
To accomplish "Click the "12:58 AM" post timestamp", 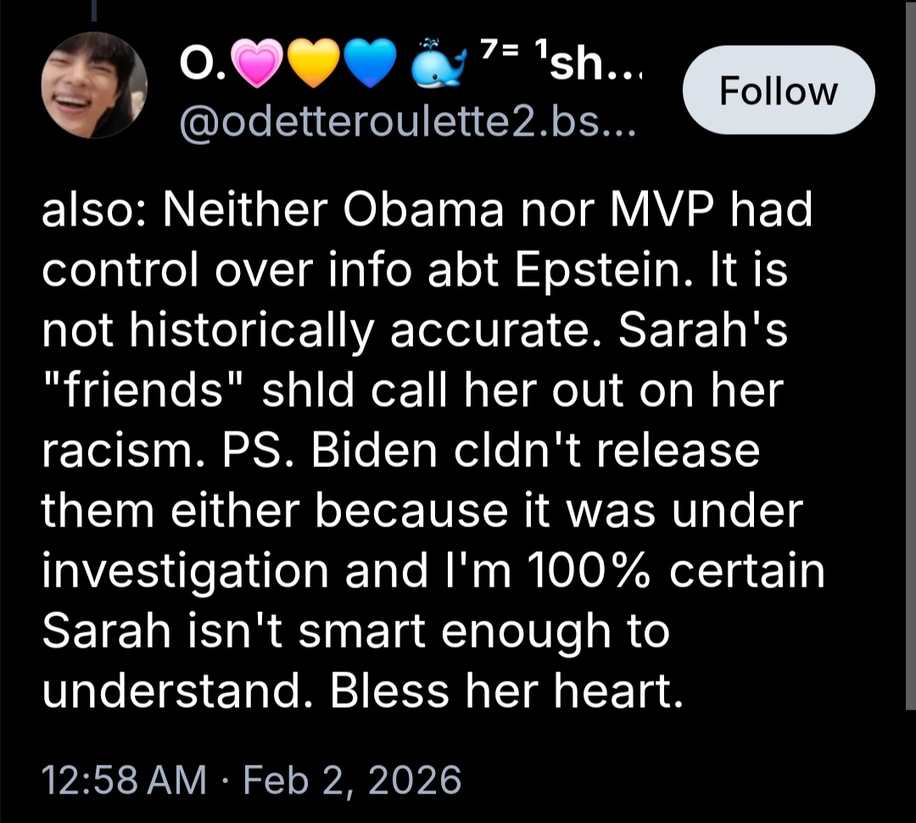I will click(x=123, y=780).
